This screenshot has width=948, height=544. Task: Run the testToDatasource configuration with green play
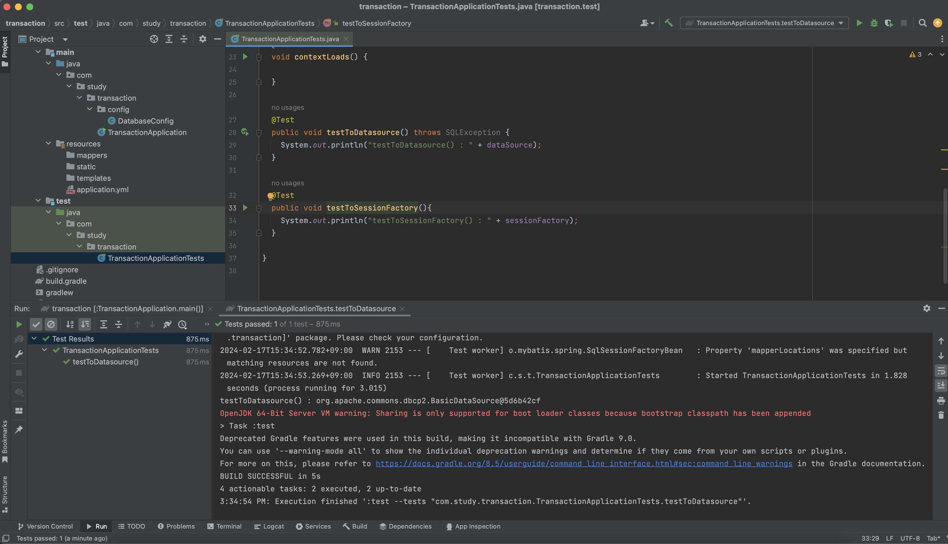click(859, 23)
